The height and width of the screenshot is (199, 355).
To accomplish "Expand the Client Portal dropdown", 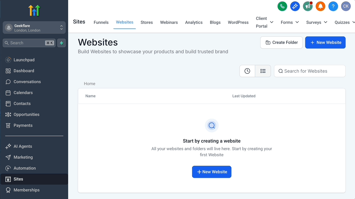I will [x=264, y=22].
